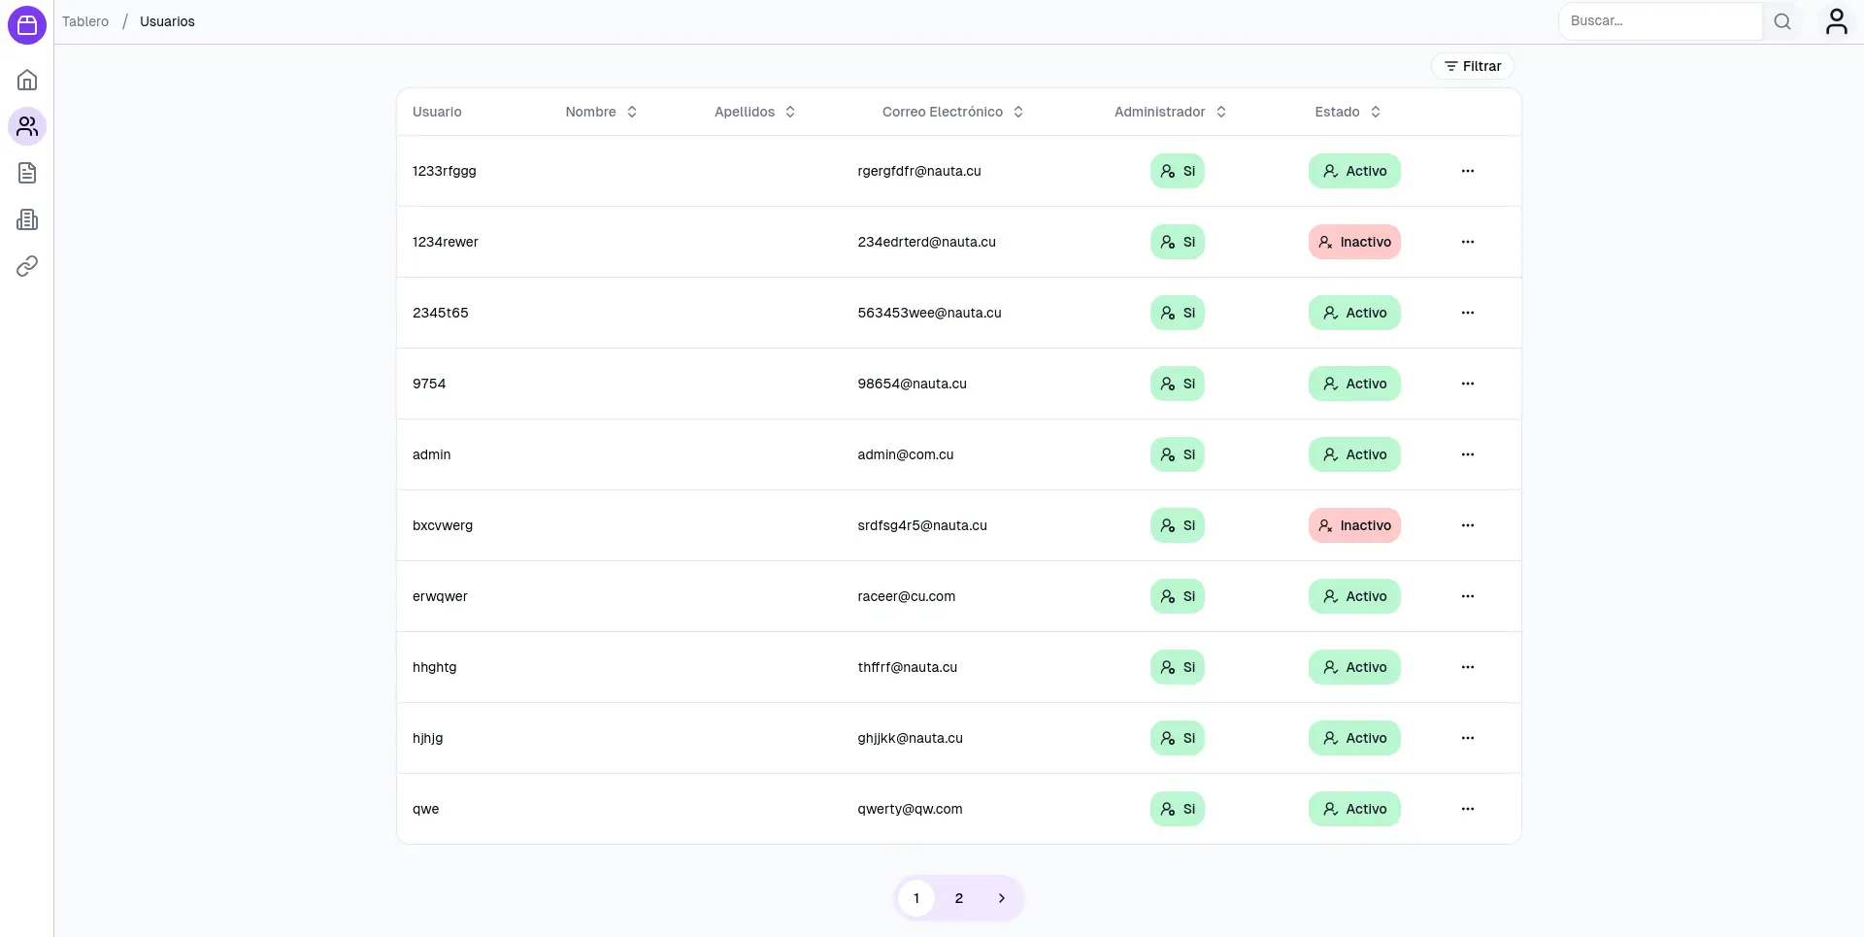Toggle Activo status of admin

[1354, 454]
